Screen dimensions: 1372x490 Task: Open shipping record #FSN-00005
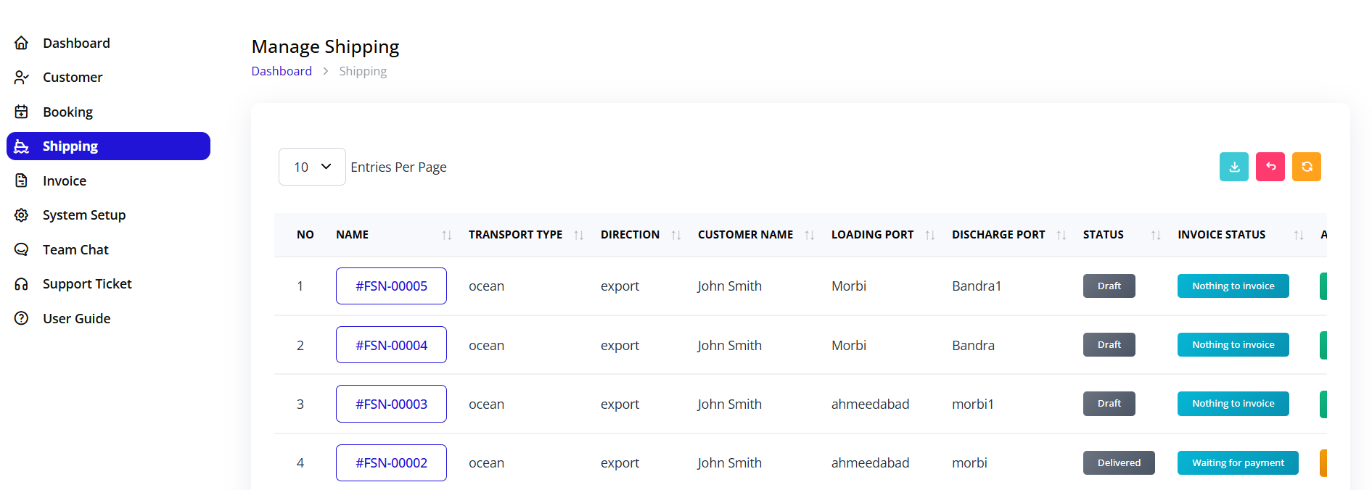(391, 286)
